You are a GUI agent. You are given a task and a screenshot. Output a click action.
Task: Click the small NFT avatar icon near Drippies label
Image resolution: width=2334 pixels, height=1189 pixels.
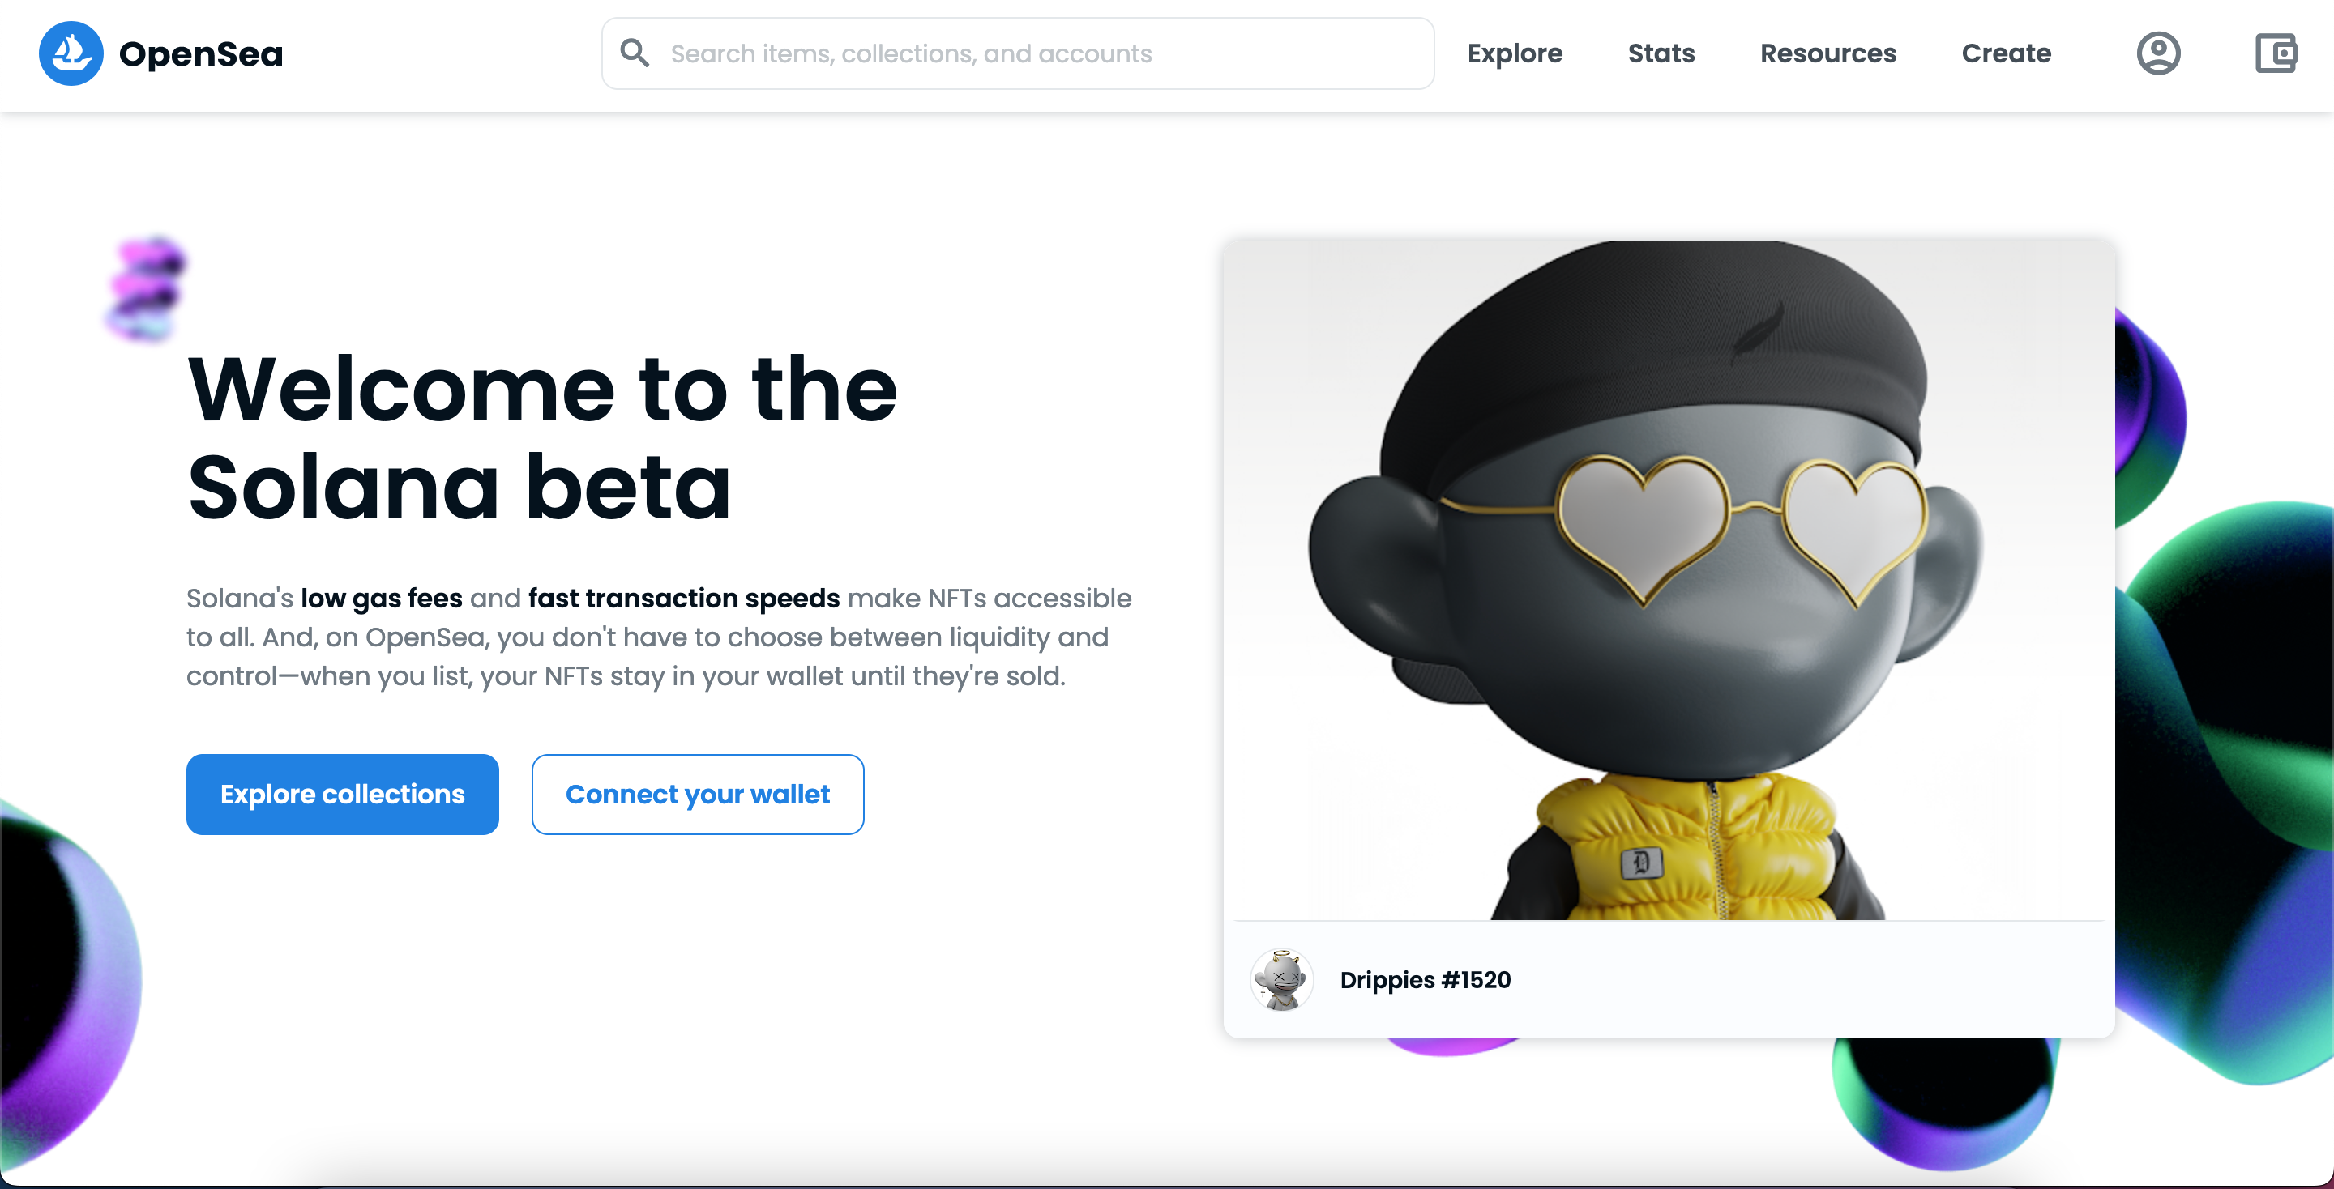[1283, 978]
